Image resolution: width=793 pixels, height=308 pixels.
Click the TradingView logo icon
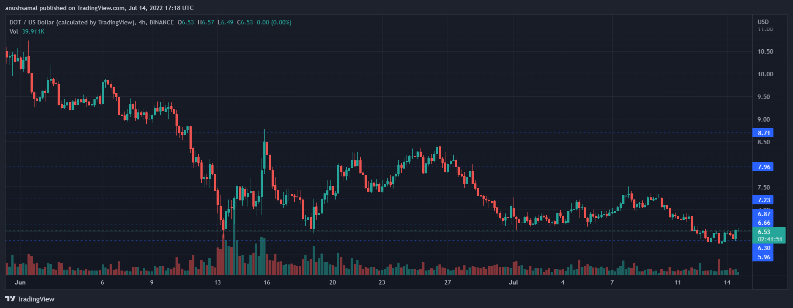tap(10, 299)
